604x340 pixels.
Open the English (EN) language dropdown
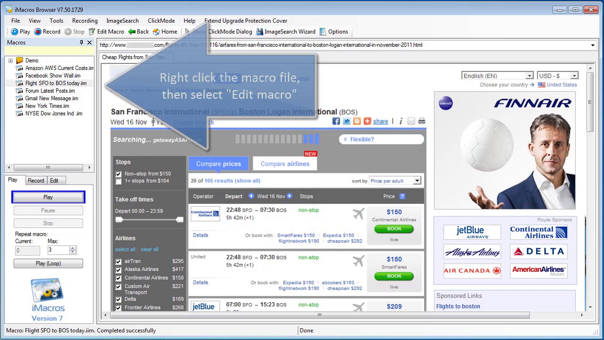pyautogui.click(x=529, y=76)
